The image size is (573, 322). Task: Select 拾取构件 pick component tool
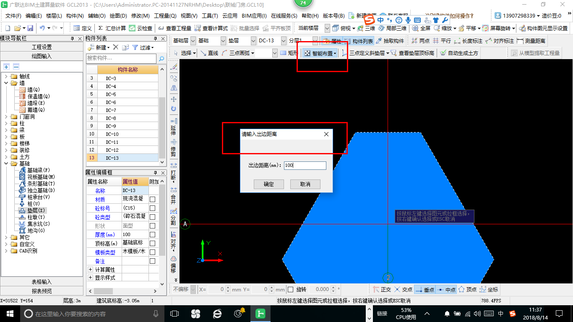click(390, 41)
